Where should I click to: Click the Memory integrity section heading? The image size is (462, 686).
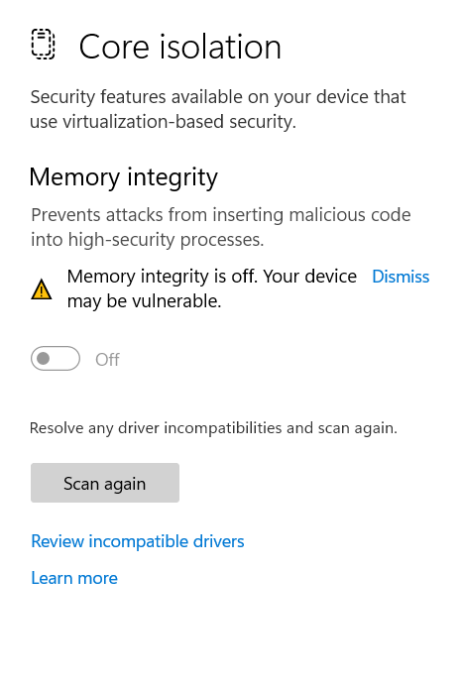[x=123, y=177]
